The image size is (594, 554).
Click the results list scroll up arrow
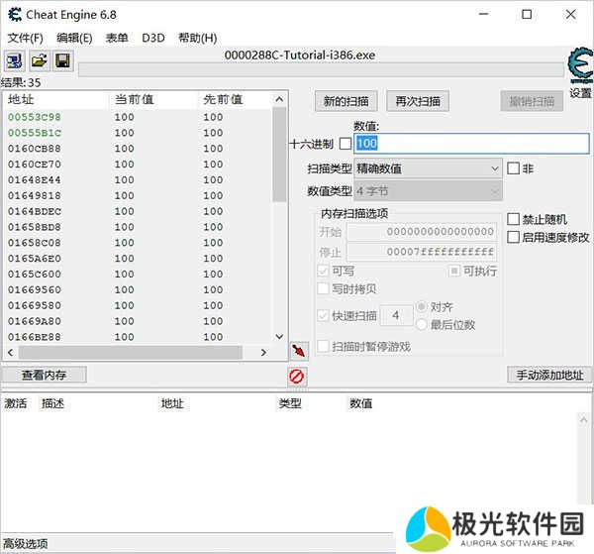click(279, 99)
